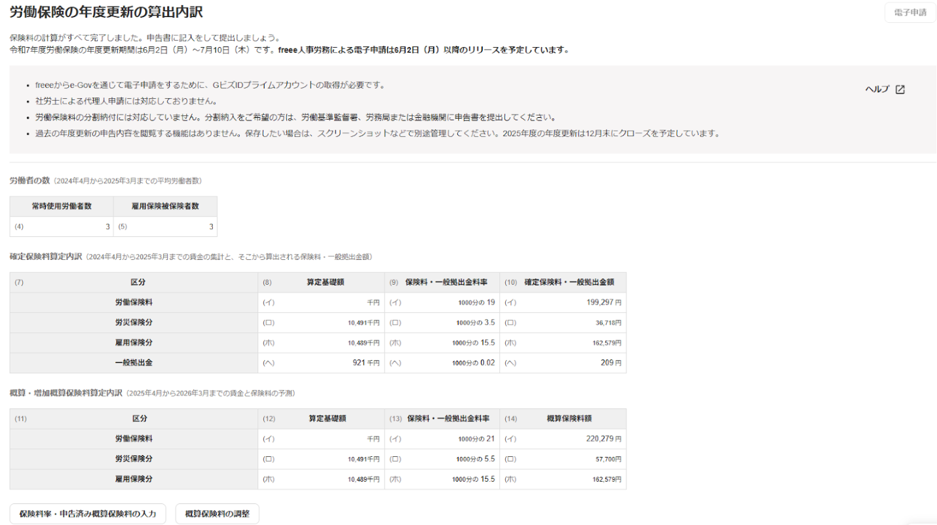The image size is (937, 525).
Task: Click the 労働者の数 section heading
Action: tap(29, 180)
